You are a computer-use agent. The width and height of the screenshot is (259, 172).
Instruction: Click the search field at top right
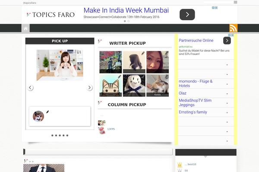pos(218,2)
